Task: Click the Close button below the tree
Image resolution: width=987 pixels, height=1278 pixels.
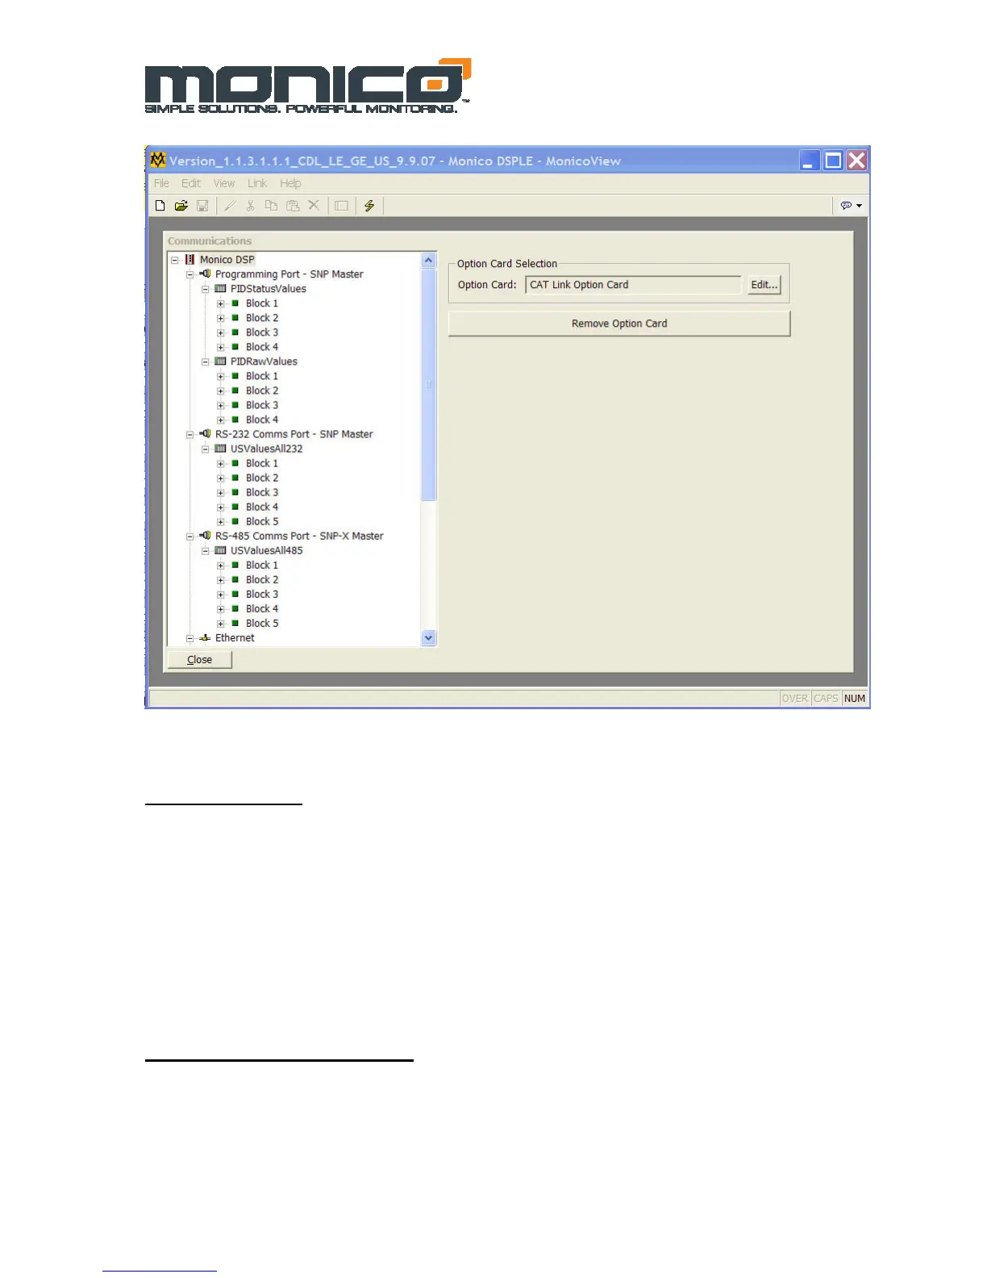Action: (199, 659)
